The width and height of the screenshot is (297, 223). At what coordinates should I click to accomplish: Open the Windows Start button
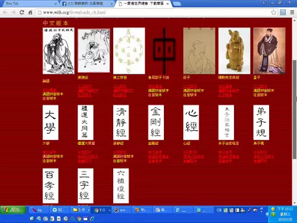coord(13,210)
